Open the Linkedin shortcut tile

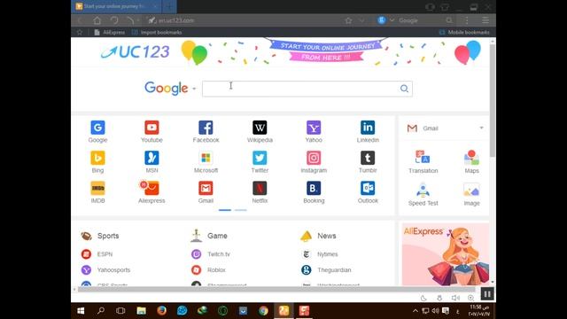click(x=368, y=132)
